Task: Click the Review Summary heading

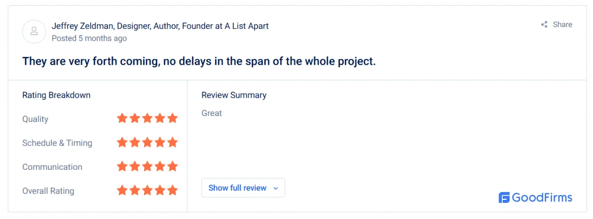Action: click(x=234, y=95)
